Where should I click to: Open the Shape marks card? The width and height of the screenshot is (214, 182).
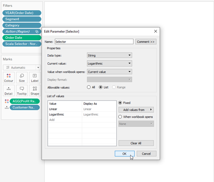click(x=35, y=91)
